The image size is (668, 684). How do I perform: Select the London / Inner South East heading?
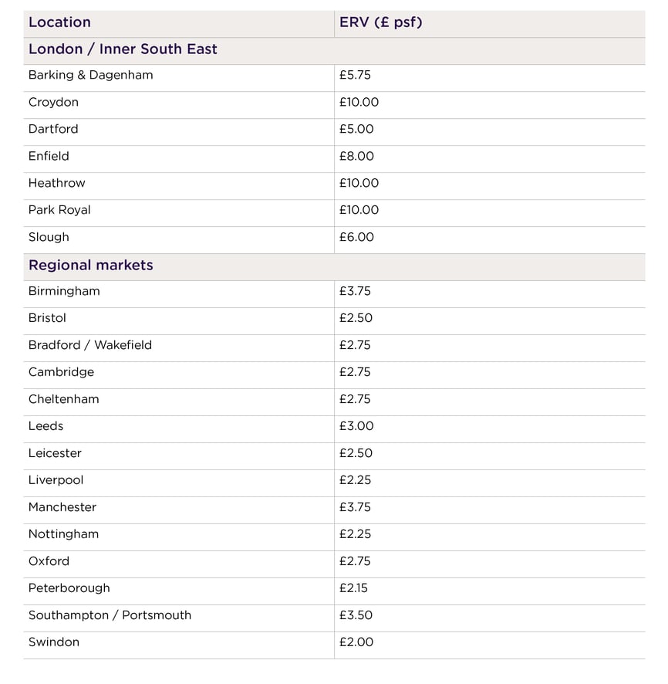click(x=123, y=49)
